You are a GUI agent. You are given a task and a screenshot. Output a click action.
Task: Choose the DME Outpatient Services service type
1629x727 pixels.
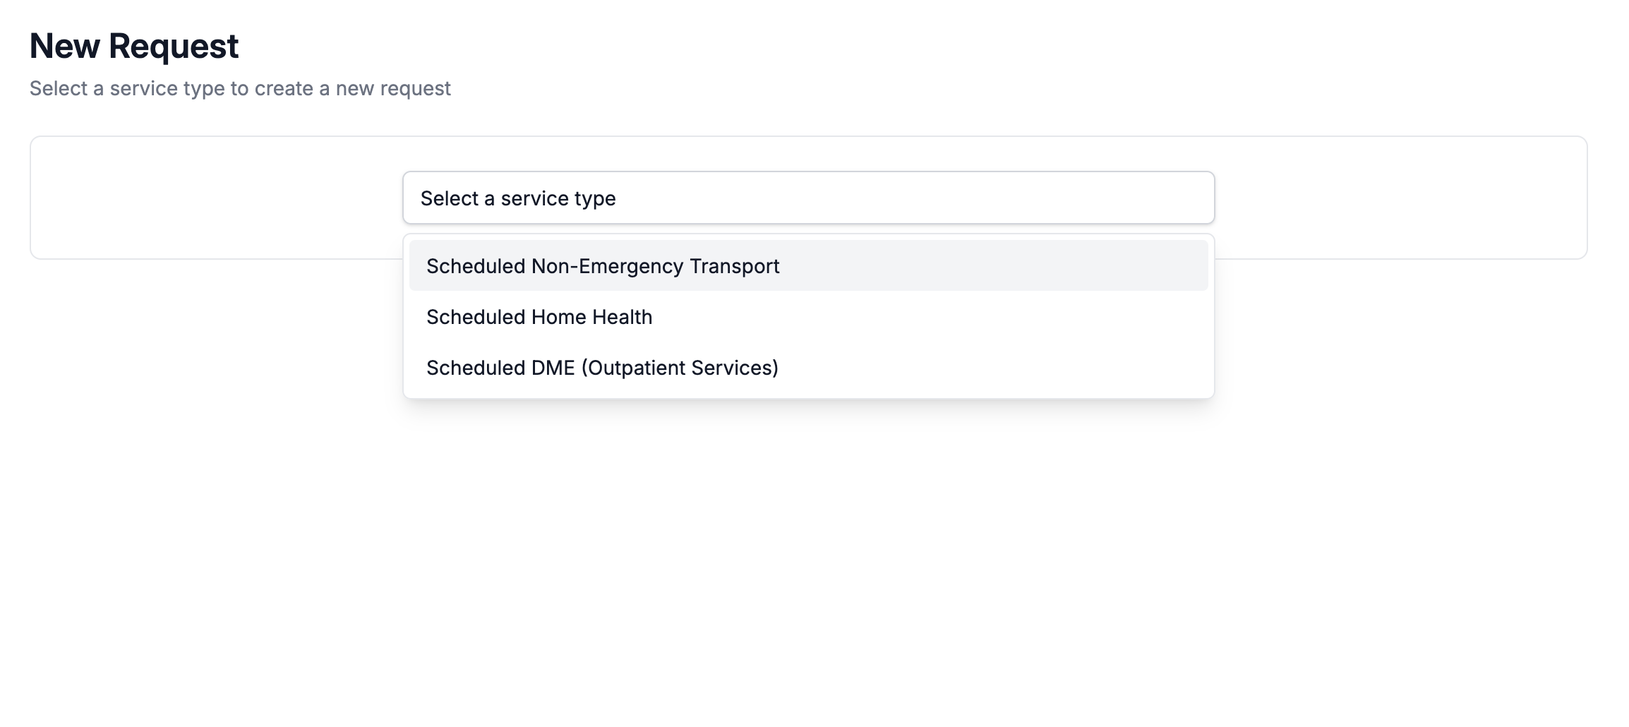tap(602, 368)
